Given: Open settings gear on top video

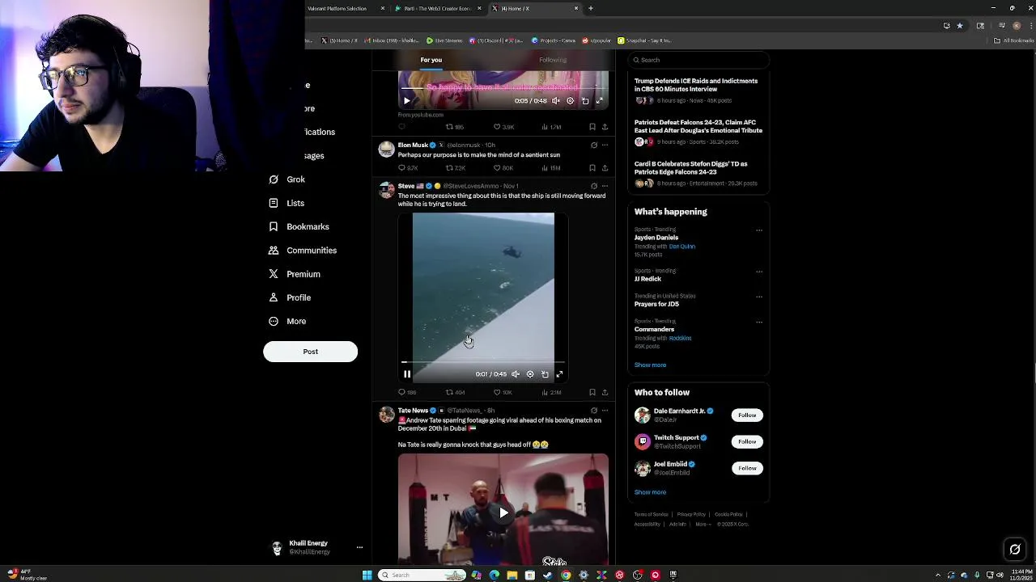Looking at the screenshot, I should [x=570, y=101].
